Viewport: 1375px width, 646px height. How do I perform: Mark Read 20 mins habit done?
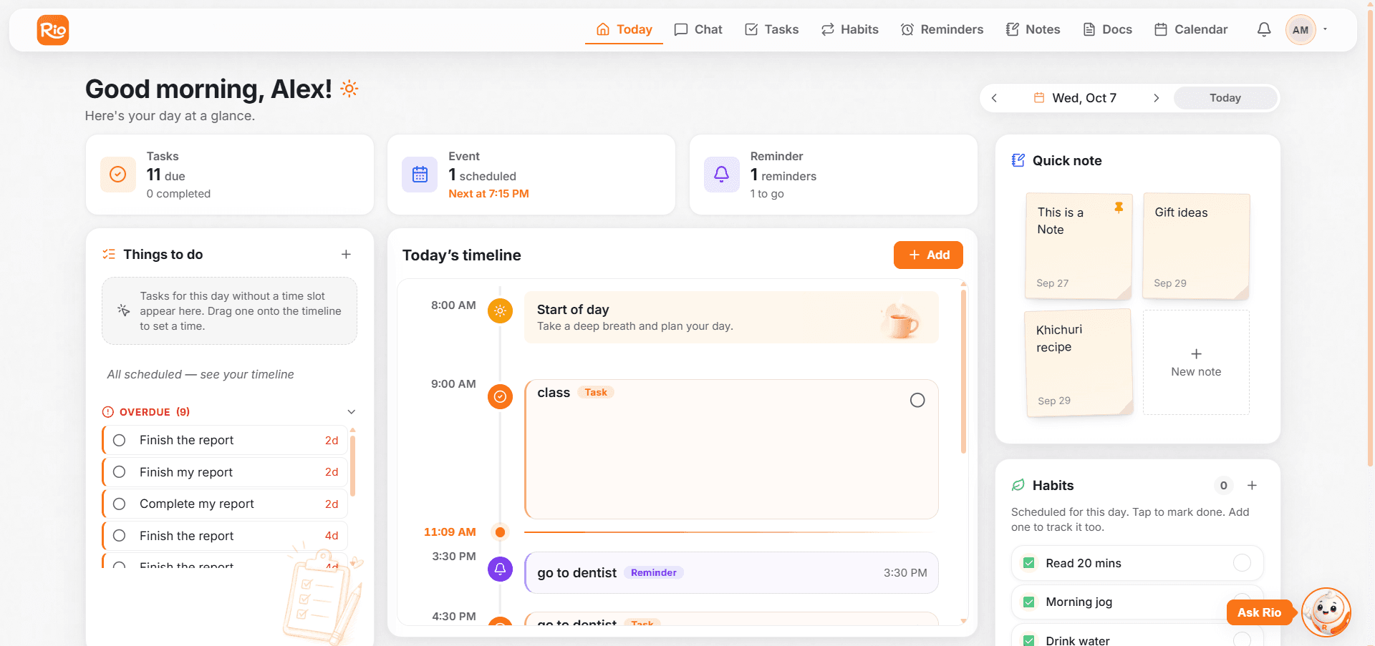point(1242,563)
